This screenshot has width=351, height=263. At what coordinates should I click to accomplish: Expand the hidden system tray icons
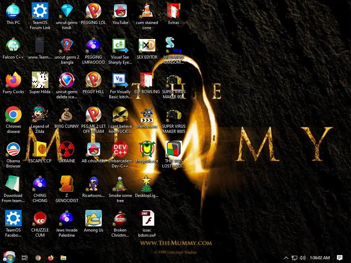click(x=286, y=258)
